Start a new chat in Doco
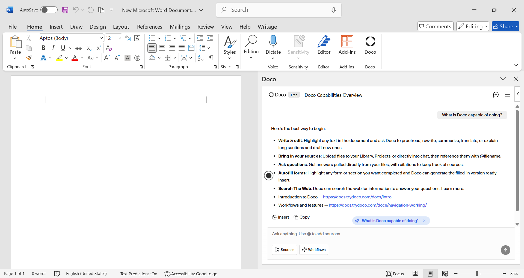 [x=496, y=95]
